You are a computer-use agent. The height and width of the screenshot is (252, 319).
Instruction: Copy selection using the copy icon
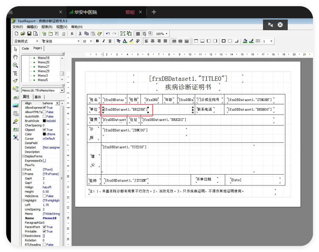point(86,34)
